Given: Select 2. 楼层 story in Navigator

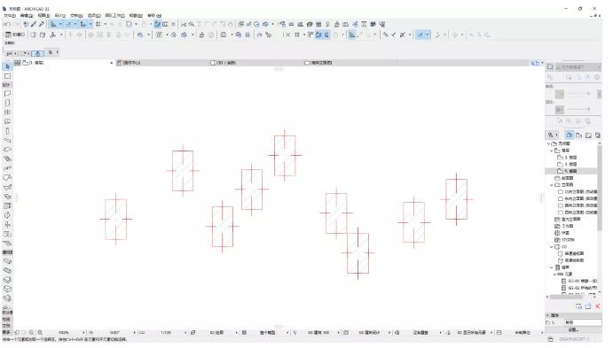Looking at the screenshot, I should pyautogui.click(x=570, y=164).
